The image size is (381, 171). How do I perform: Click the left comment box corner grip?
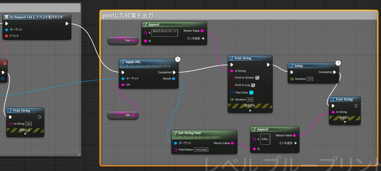click(x=79, y=154)
